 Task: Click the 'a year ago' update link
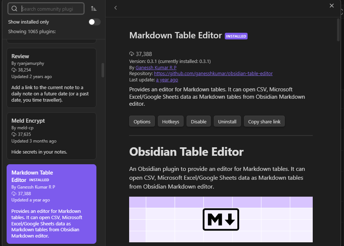[x=167, y=80]
